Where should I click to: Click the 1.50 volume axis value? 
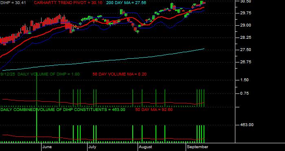pos(245,80)
